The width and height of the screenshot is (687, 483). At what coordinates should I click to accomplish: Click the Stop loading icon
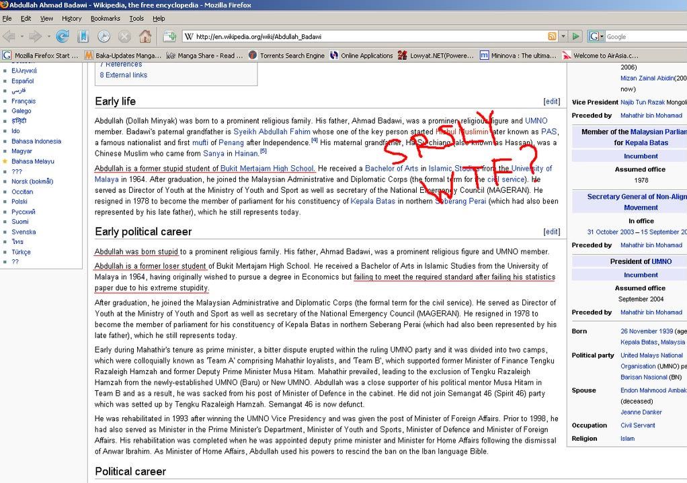(x=124, y=36)
